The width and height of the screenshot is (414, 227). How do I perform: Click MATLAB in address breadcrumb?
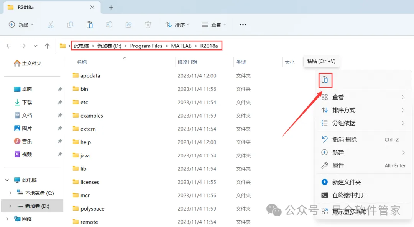181,46
